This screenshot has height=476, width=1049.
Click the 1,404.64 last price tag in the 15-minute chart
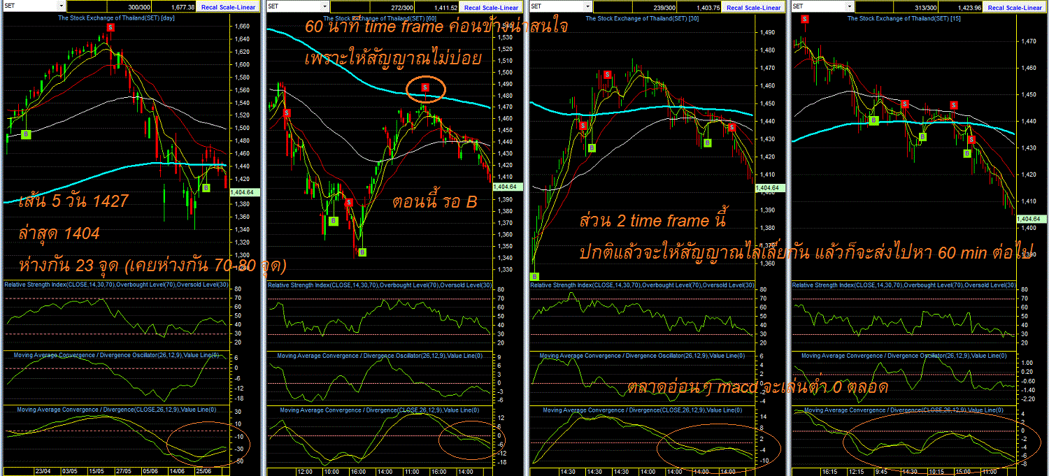click(1032, 219)
